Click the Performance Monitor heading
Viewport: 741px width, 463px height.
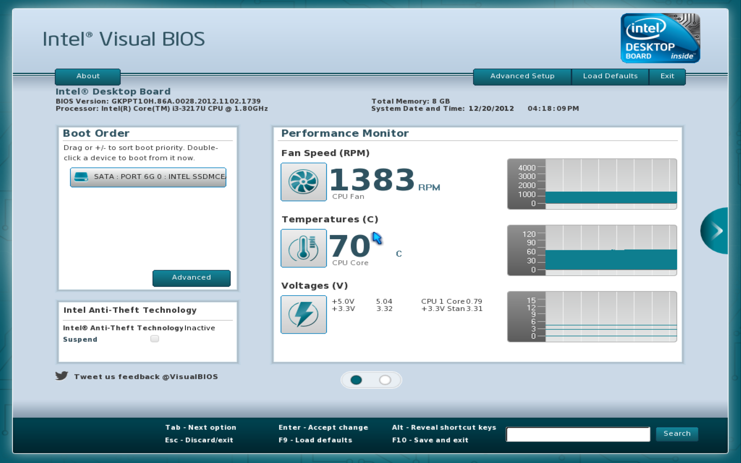345,133
